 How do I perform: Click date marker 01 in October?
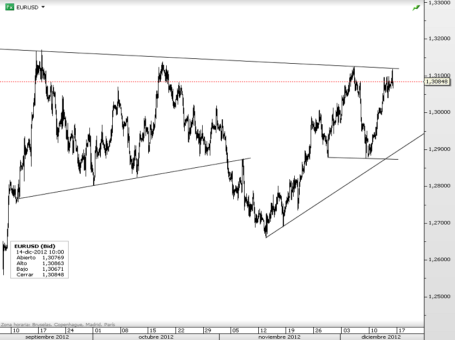98,330
